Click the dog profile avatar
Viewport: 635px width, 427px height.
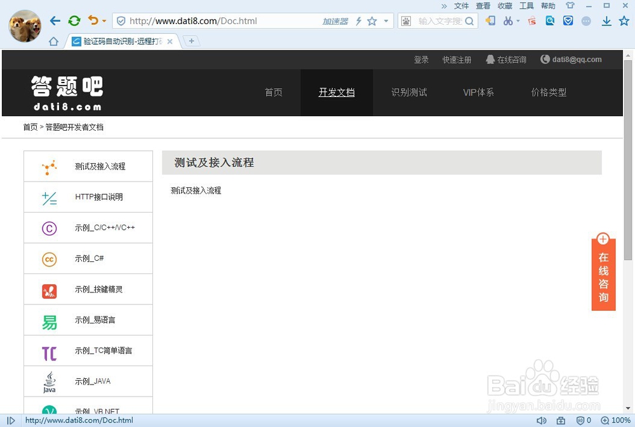pos(25,26)
